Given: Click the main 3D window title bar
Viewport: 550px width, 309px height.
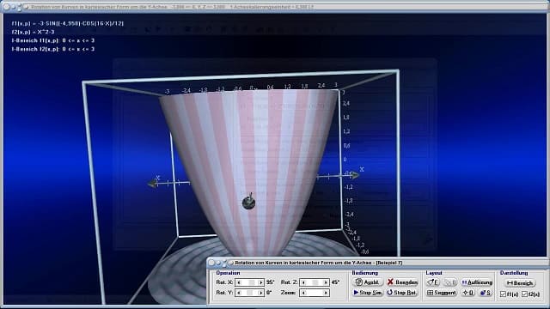Looking at the screenshot, I should 275,7.
